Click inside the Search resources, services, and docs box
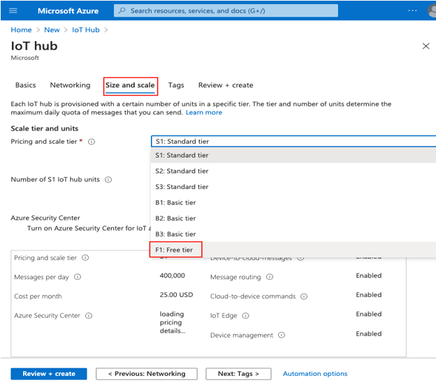The height and width of the screenshot is (385, 436). tap(226, 10)
